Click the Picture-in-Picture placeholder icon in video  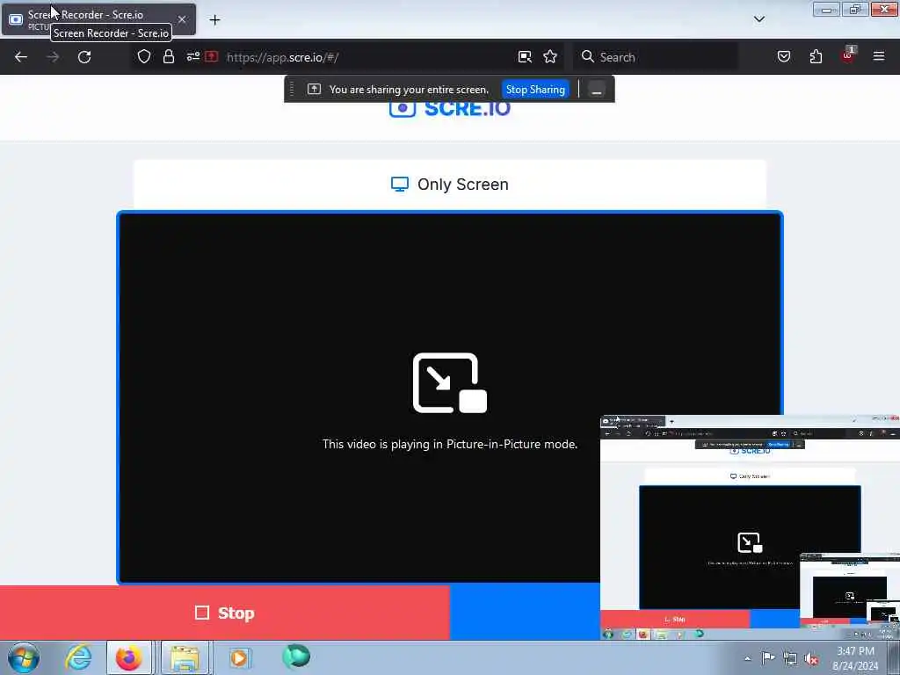click(x=449, y=383)
